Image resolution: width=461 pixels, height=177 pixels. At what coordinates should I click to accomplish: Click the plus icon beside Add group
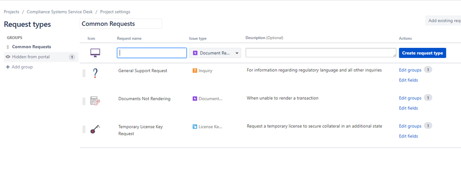coord(8,67)
